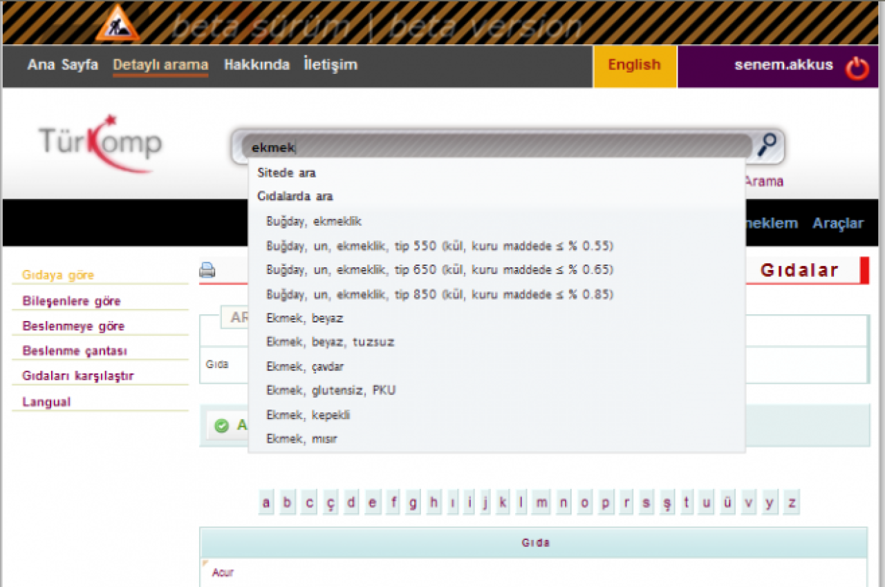Filter foods by letter p
This screenshot has height=587, width=885.
pyautogui.click(x=606, y=503)
